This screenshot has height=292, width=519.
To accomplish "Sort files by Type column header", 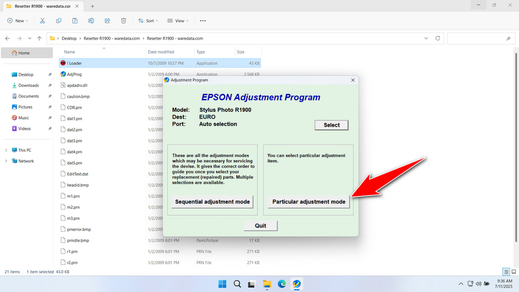I will (214, 52).
